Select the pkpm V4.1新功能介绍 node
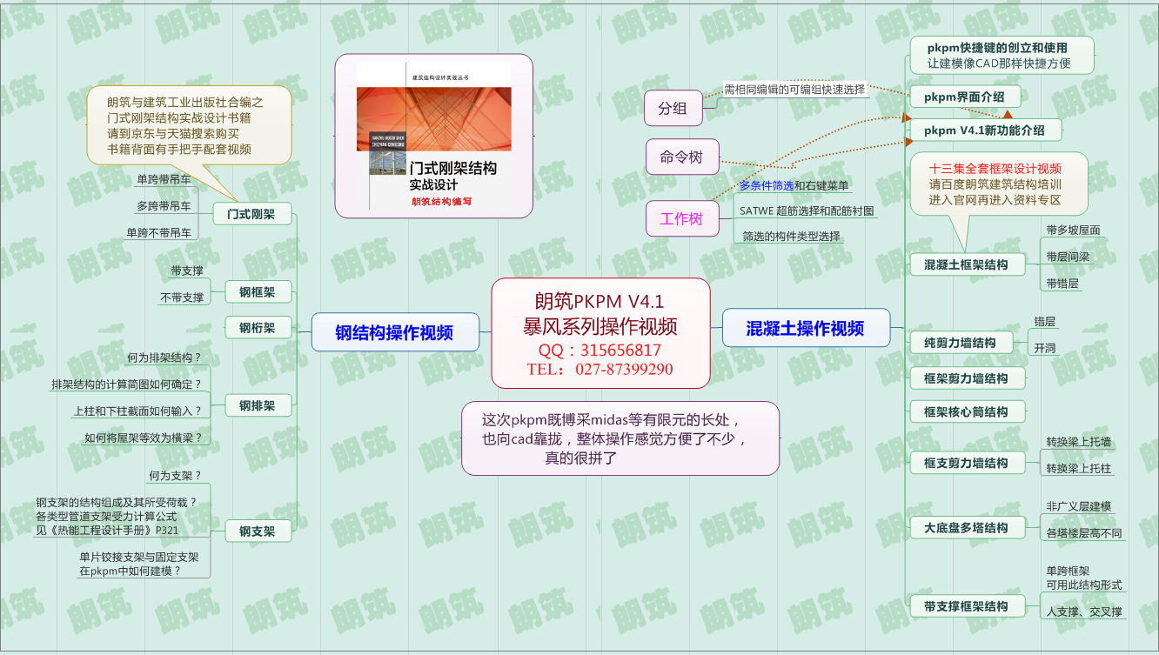 click(x=985, y=130)
